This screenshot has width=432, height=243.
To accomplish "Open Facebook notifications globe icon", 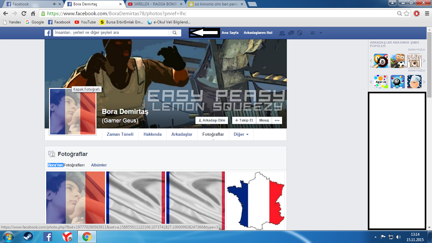I will (300, 33).
